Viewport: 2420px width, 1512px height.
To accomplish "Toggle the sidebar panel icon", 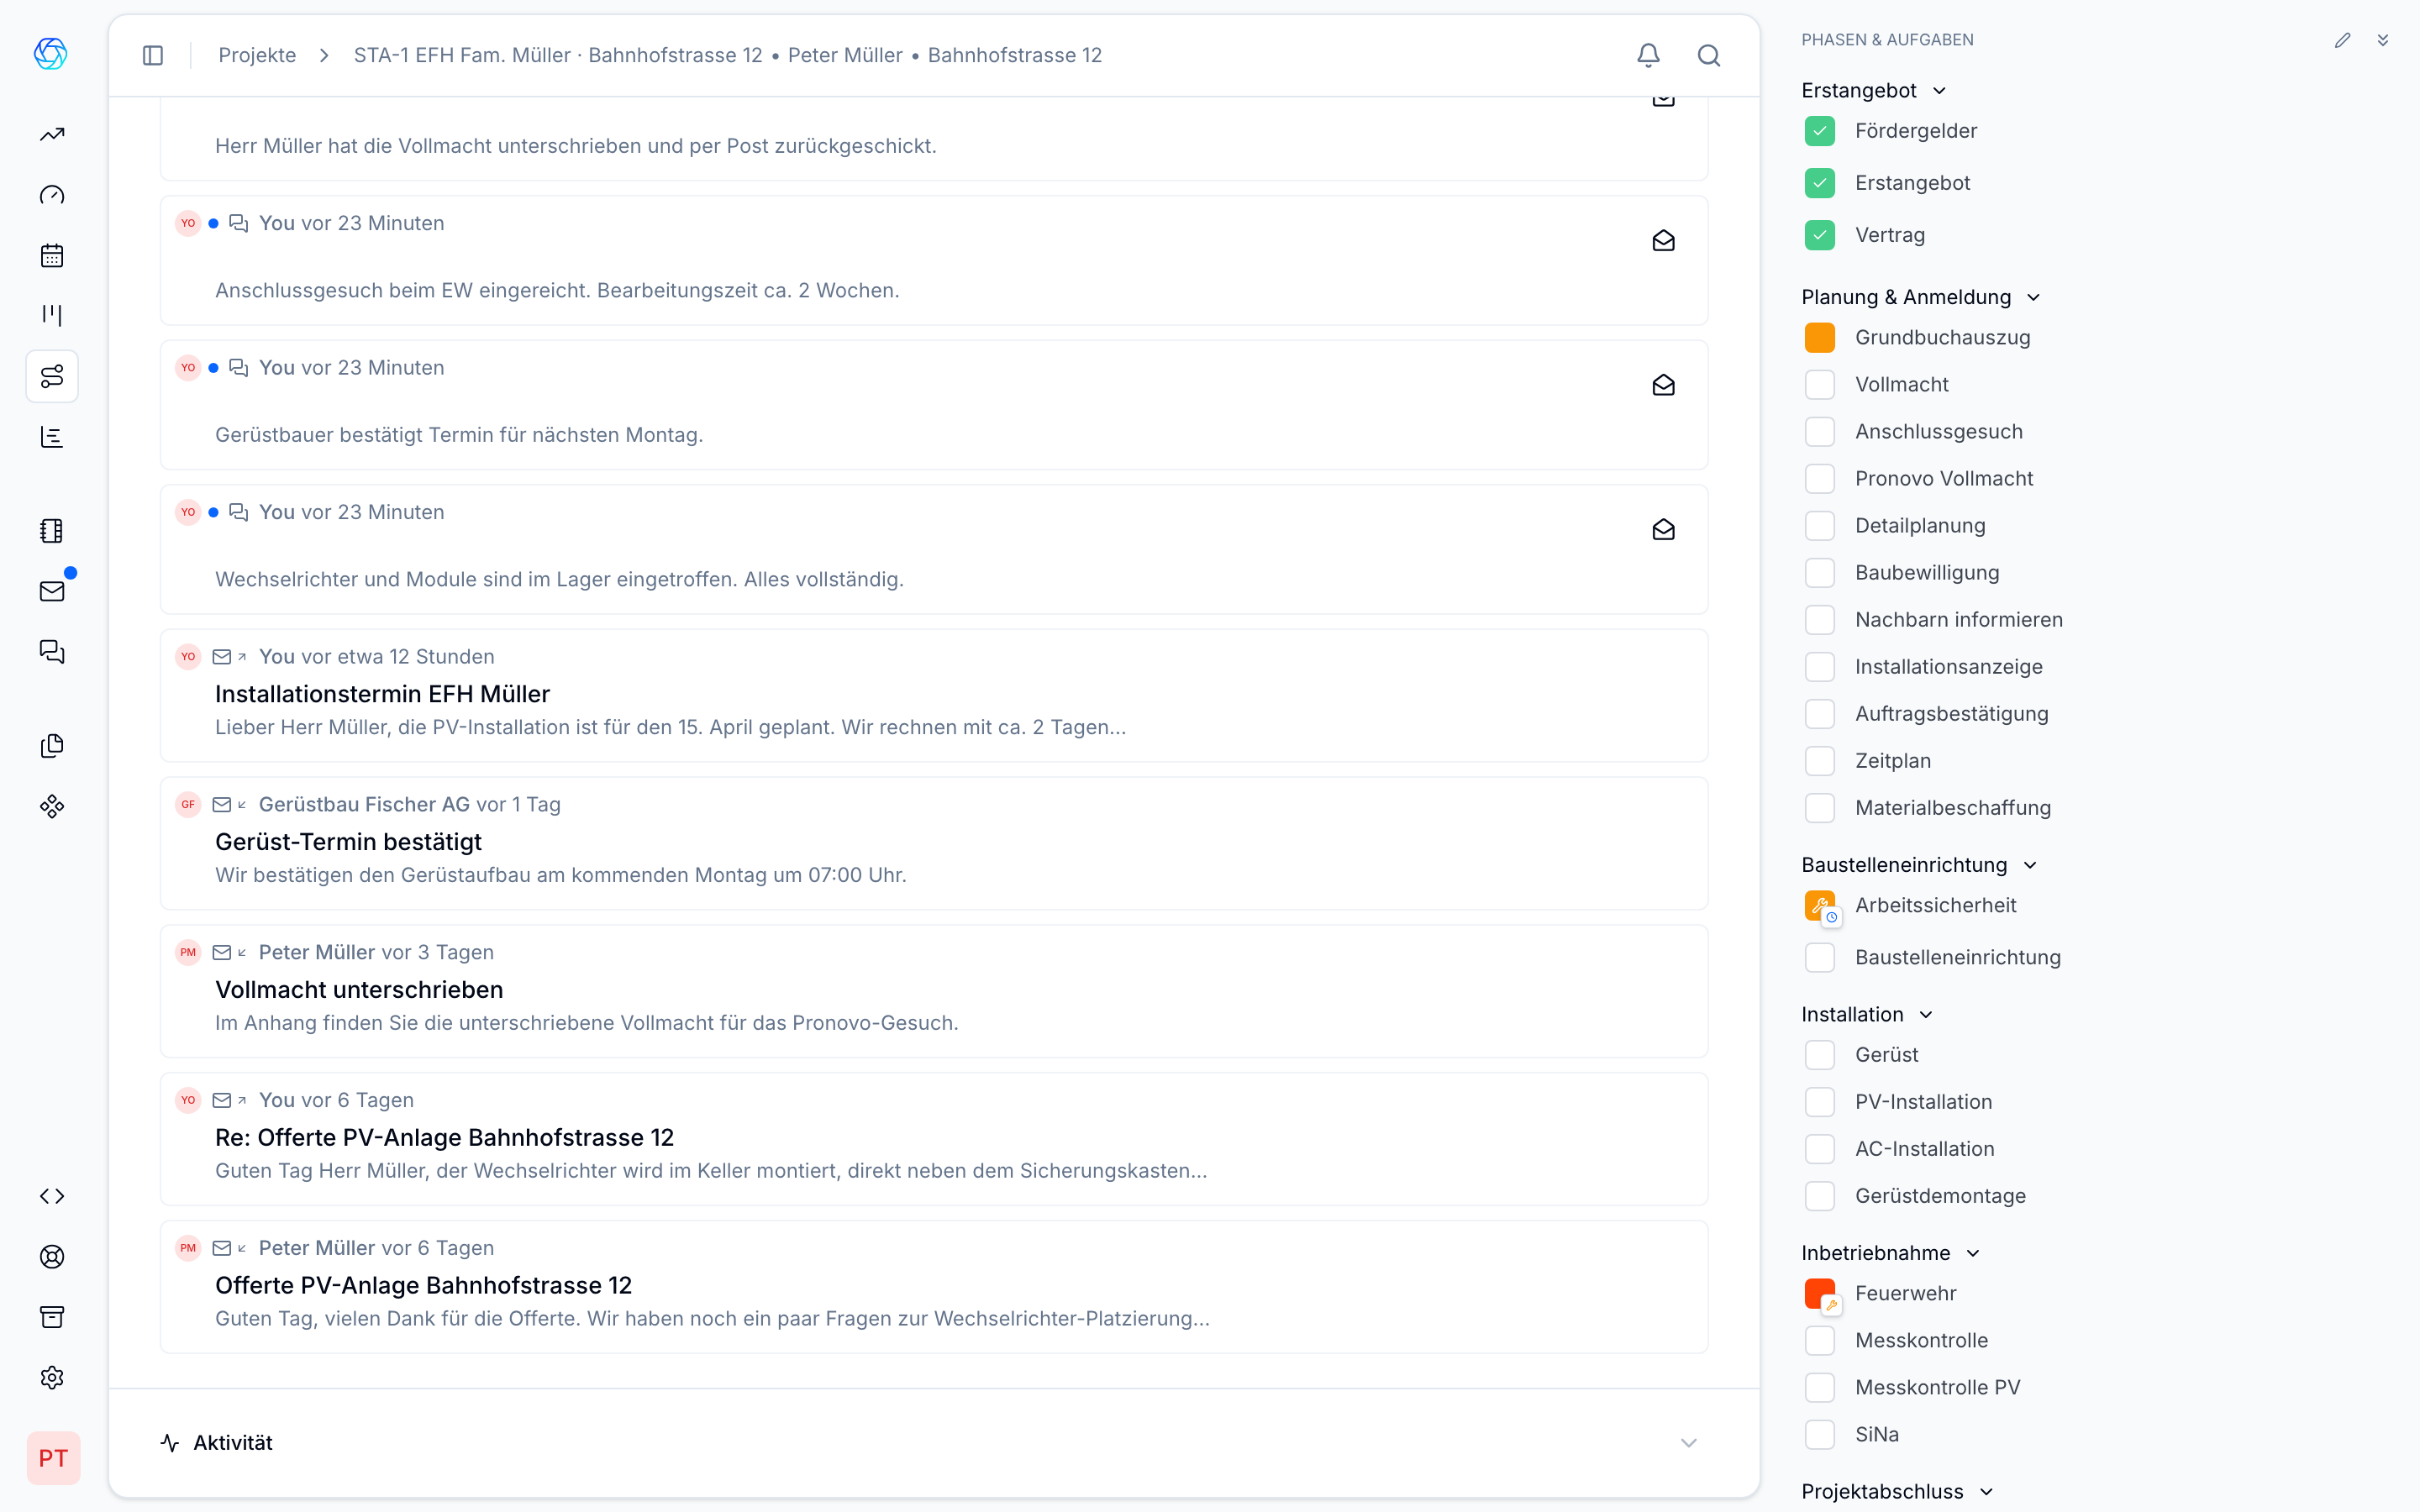I will click(153, 55).
